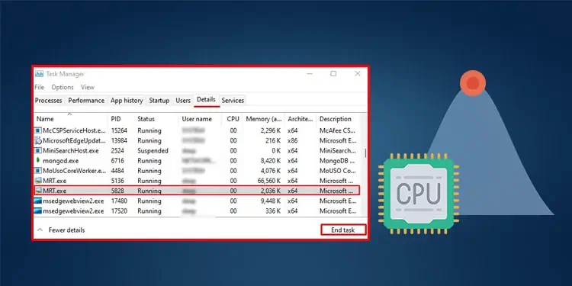Minimize the Task Manager window
This screenshot has width=572, height=286.
click(x=310, y=74)
